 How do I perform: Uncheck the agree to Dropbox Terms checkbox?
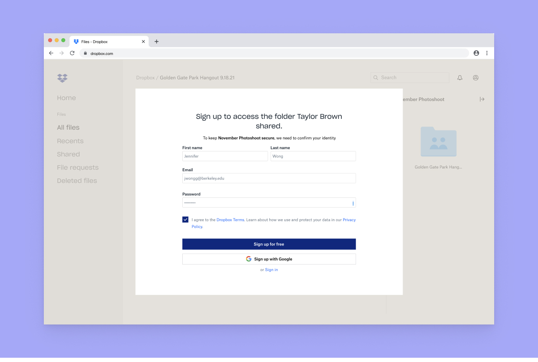[185, 220]
